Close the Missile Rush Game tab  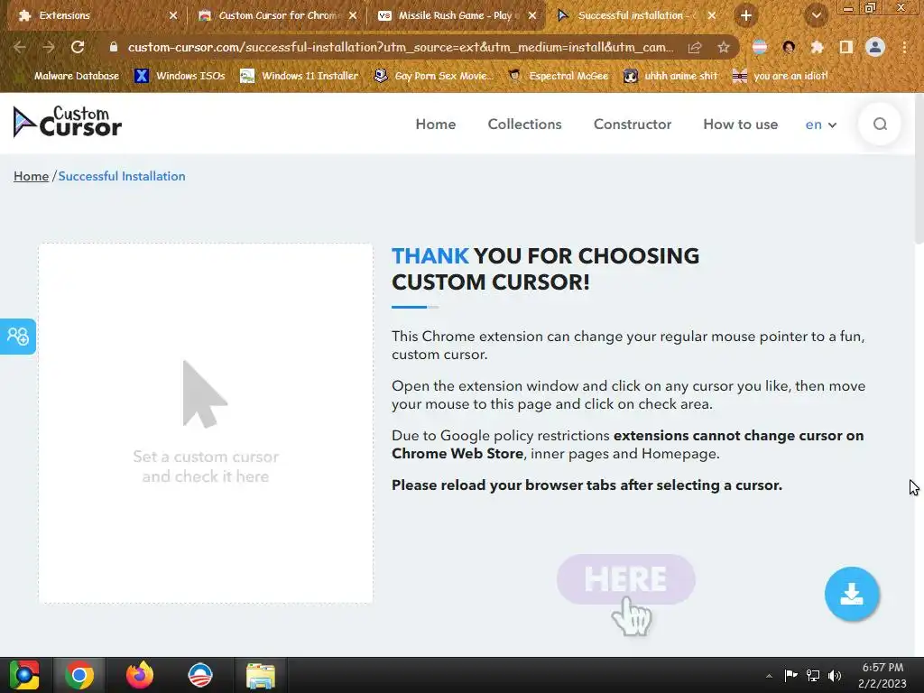(532, 15)
